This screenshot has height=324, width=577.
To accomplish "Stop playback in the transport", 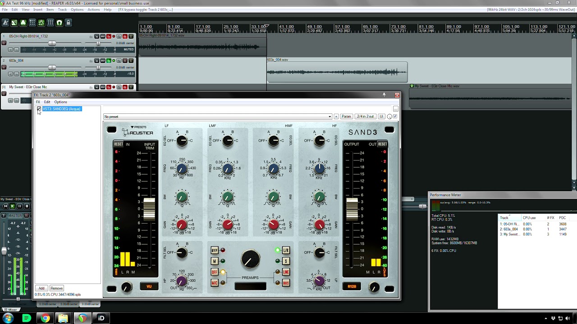I will 27,206.
